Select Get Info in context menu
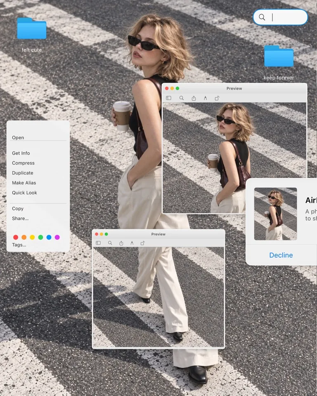 [21, 153]
